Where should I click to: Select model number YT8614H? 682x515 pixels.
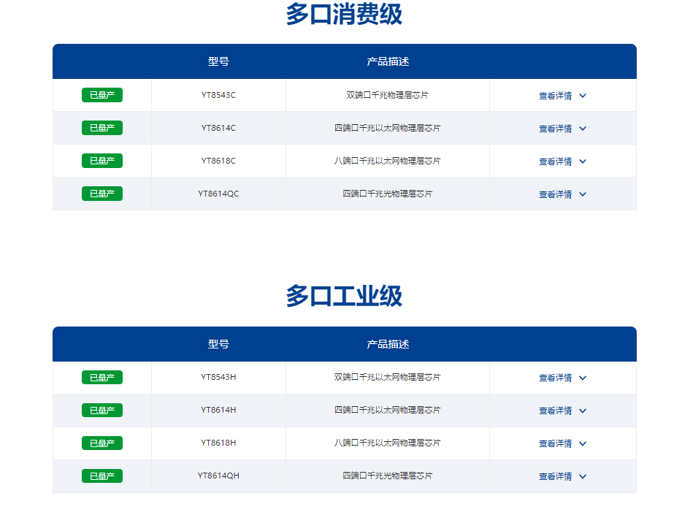[218, 410]
